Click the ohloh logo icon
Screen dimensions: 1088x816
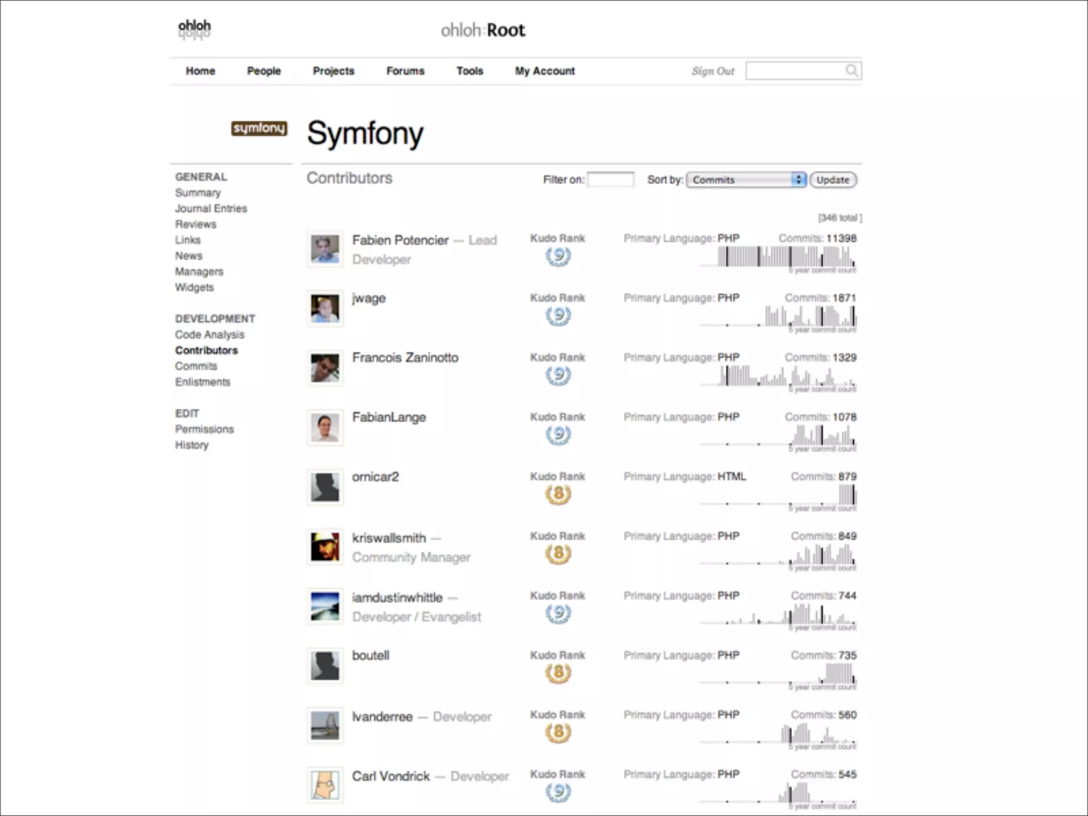(x=194, y=29)
